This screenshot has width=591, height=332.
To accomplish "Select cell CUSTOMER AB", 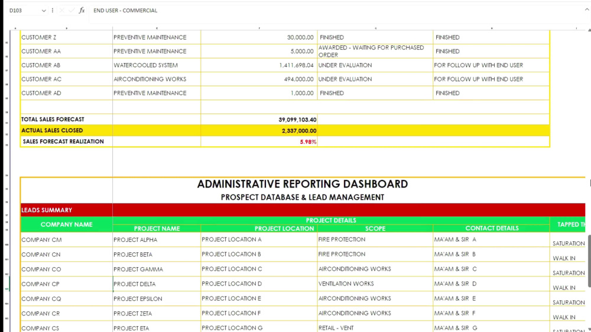I will coord(66,65).
